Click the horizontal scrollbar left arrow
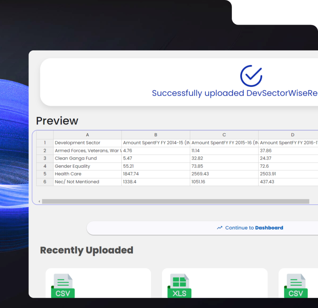The image size is (318, 308). tap(39, 201)
